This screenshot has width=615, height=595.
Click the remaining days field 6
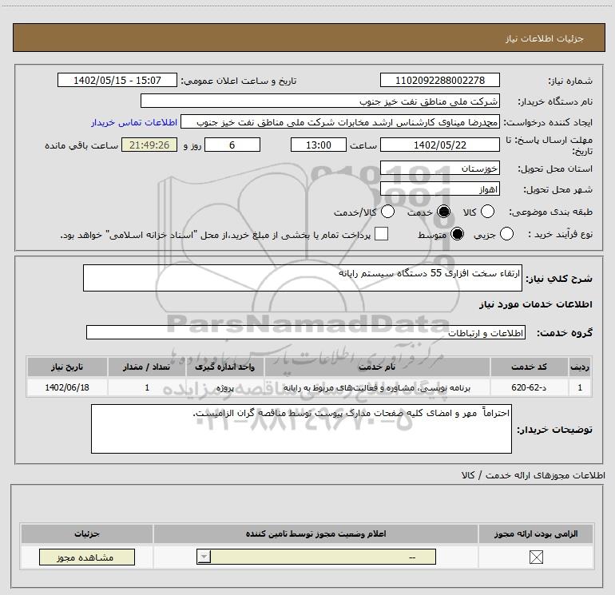(232, 145)
